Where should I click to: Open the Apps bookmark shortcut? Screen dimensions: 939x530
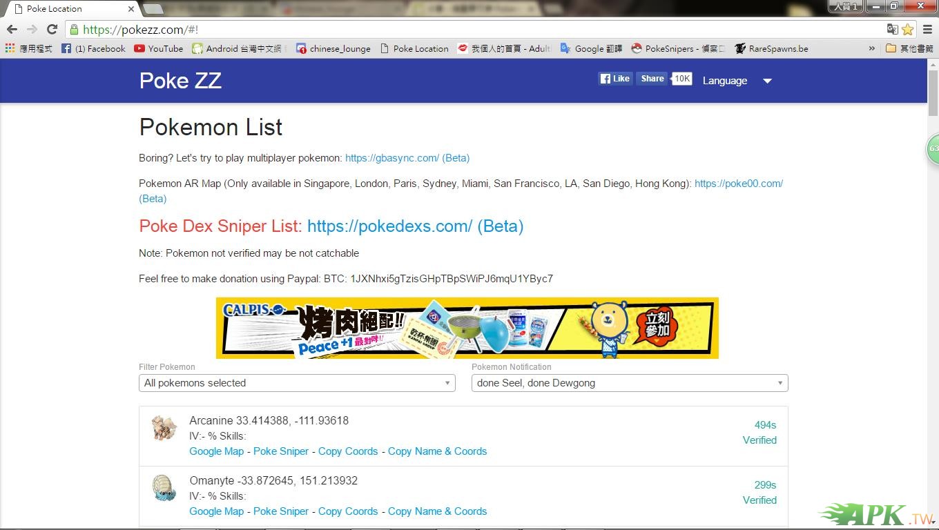[28, 48]
